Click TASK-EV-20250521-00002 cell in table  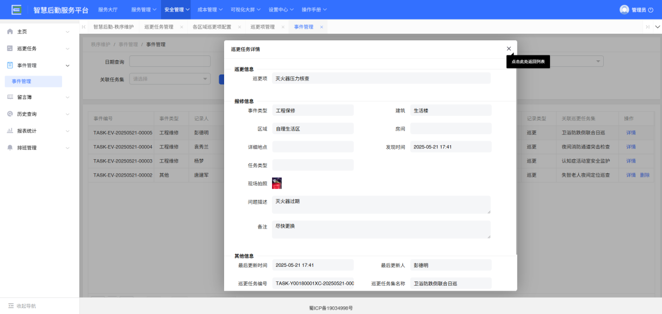click(122, 175)
